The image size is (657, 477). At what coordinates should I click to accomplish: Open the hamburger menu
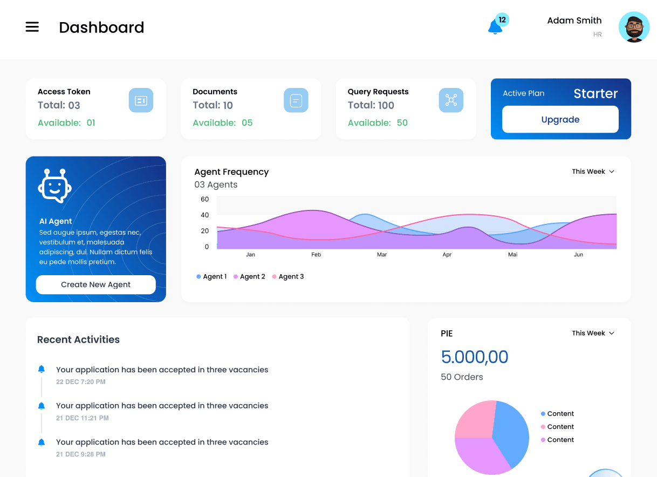click(x=32, y=27)
